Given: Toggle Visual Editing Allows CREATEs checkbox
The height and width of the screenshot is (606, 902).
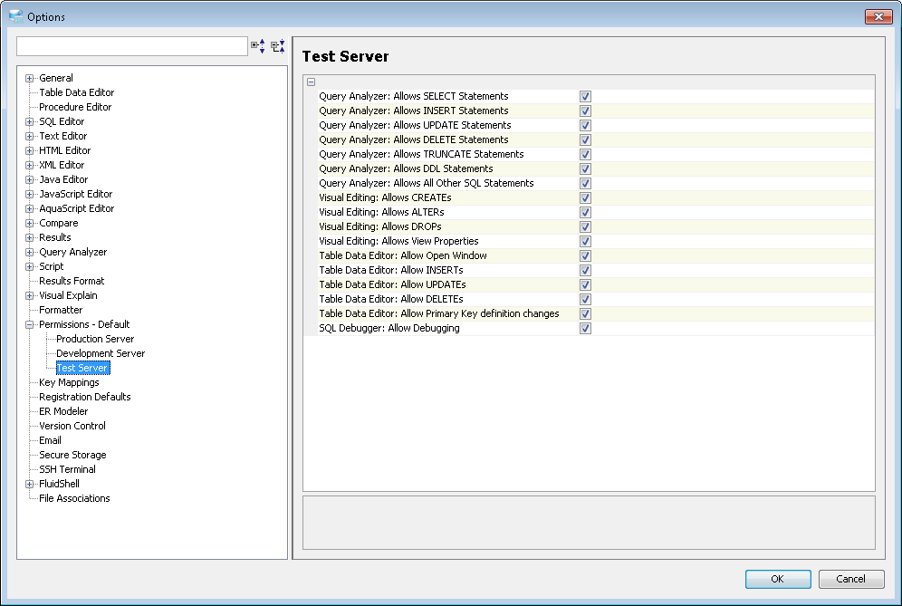Looking at the screenshot, I should (x=585, y=198).
